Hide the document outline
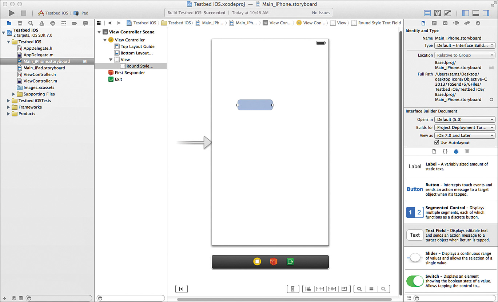 pos(181,289)
